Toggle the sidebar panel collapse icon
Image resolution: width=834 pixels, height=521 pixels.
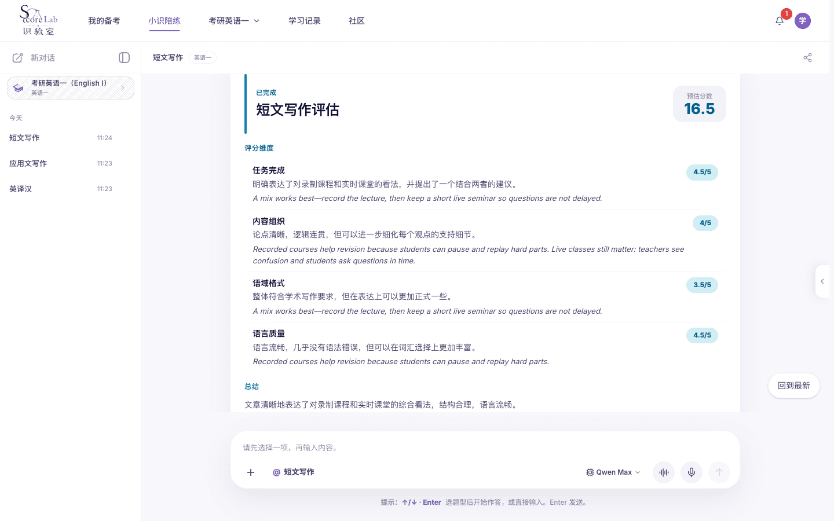(124, 57)
